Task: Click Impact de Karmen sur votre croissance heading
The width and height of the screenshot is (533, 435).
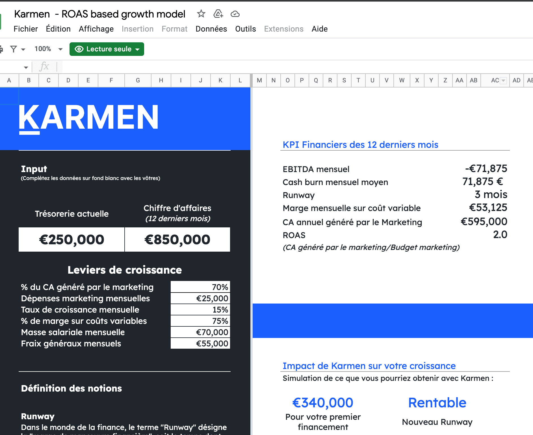Action: [369, 366]
